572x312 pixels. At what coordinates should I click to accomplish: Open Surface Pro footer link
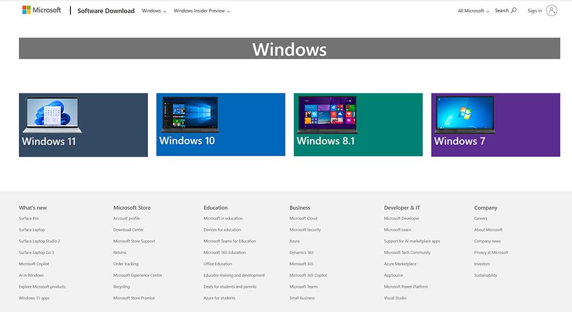pos(29,218)
